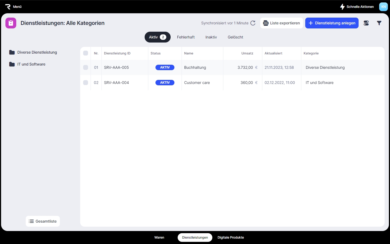Open the IT und Software category

pos(31,64)
